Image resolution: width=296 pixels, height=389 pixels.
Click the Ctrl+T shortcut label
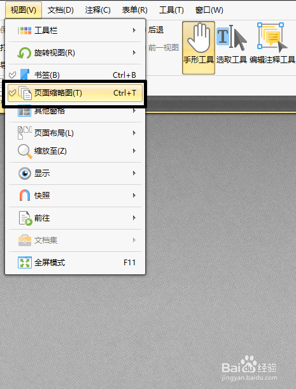(125, 93)
